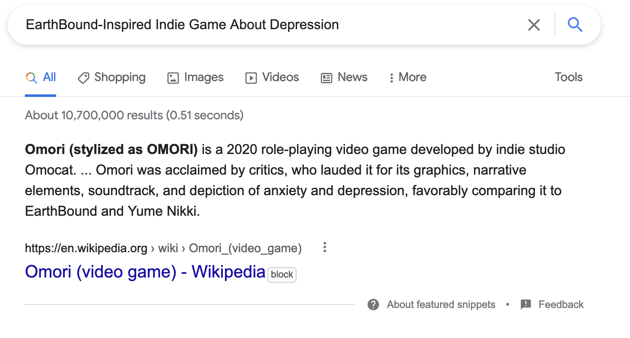Click the question mark icon near featured snippets

373,305
